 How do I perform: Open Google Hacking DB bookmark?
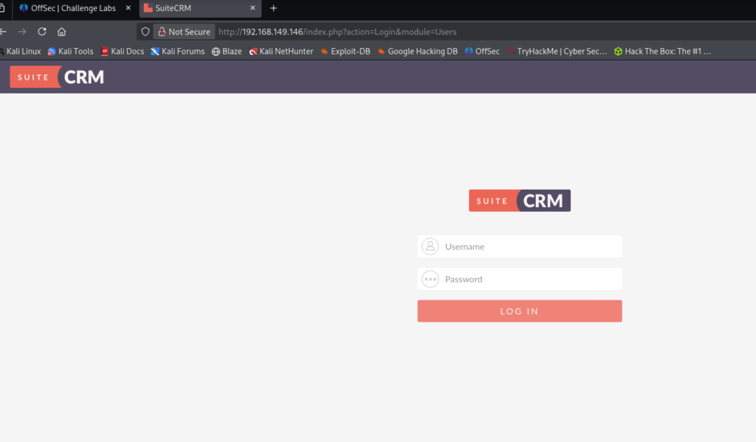417,52
